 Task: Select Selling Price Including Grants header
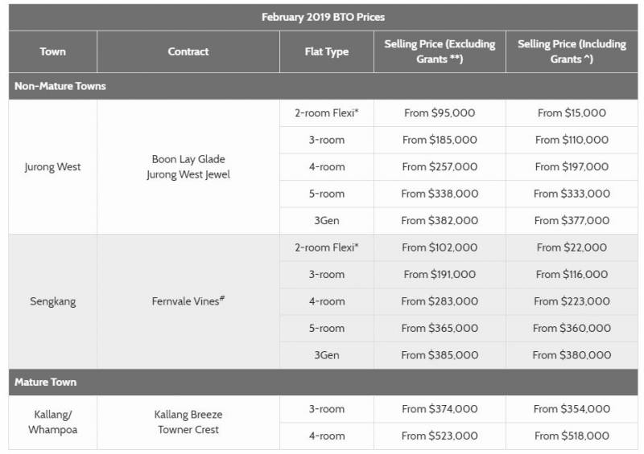point(572,51)
